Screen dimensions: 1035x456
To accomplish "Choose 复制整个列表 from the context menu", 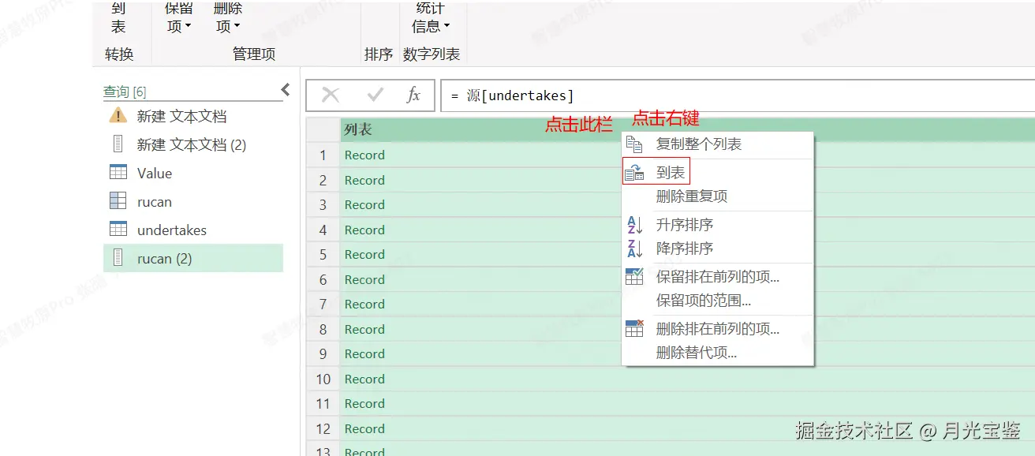I will 717,144.
